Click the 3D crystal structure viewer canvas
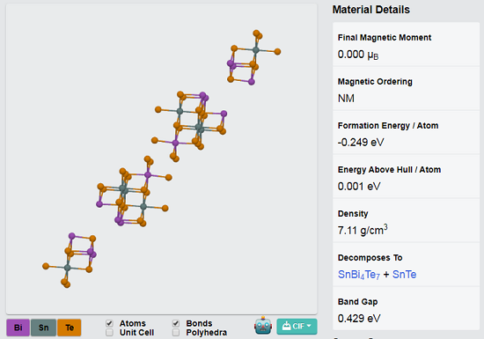The image size is (484, 339). coord(161,158)
